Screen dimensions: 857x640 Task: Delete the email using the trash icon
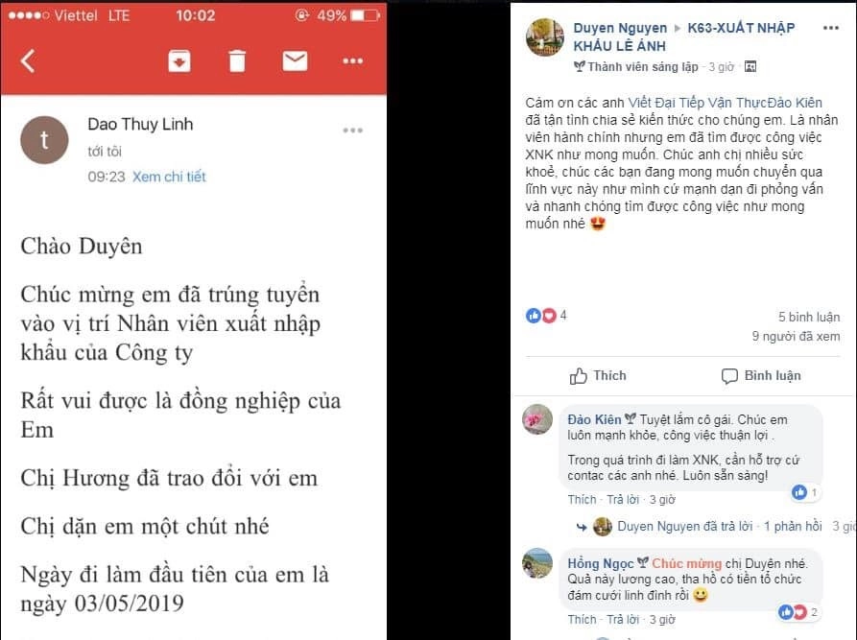tap(237, 60)
